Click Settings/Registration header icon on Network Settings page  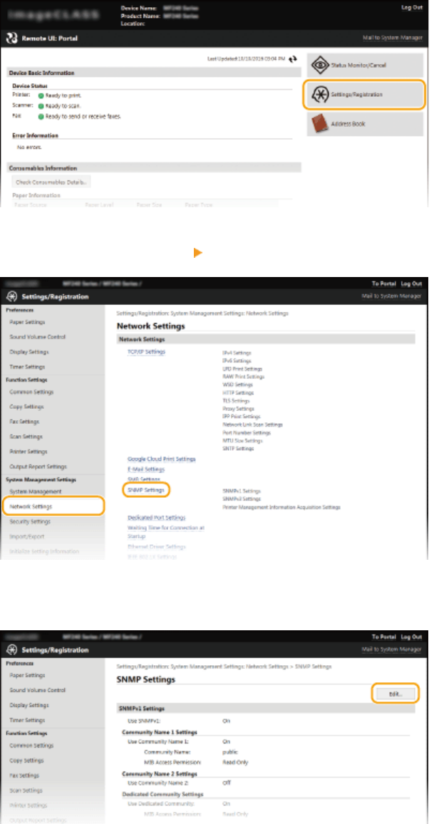pos(11,297)
